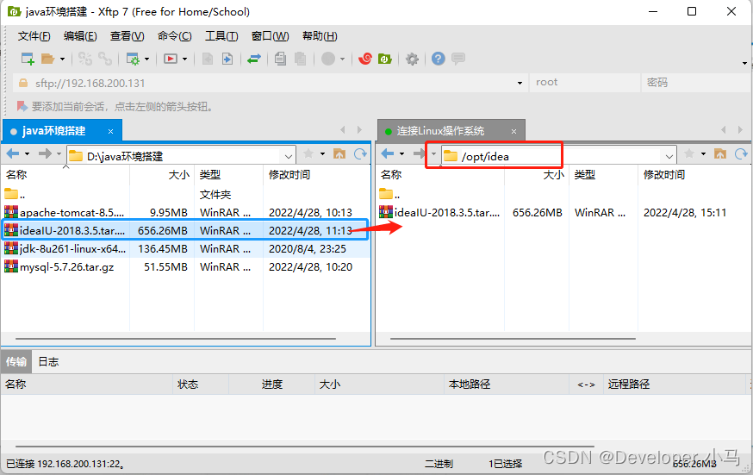Screen dimensions: 753x475
Task: Open the 帮助(H) menu
Action: point(320,36)
